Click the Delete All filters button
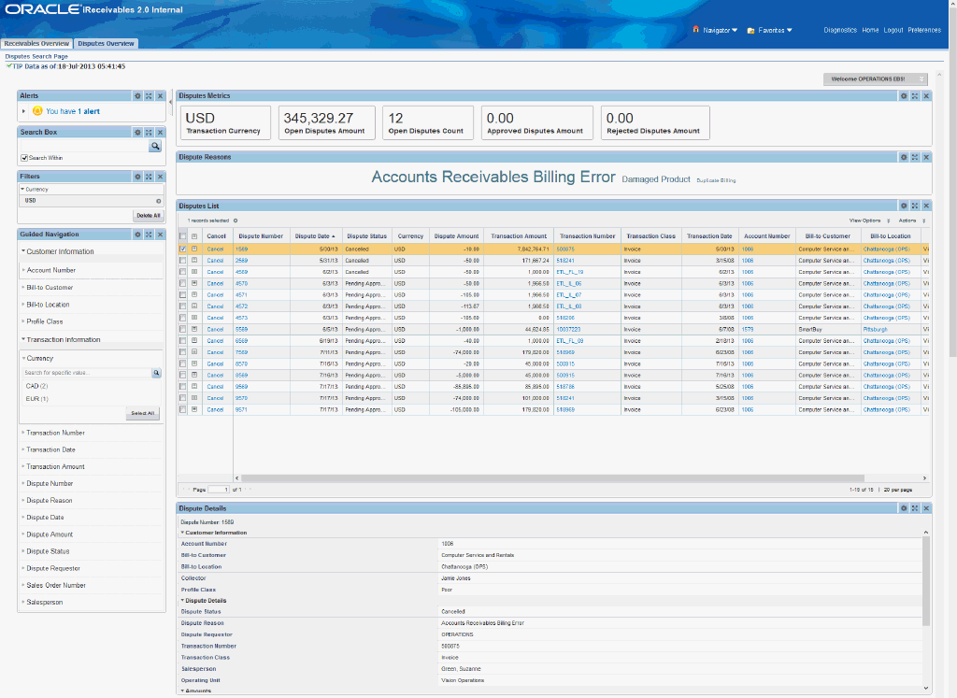957x698 pixels. pos(149,215)
